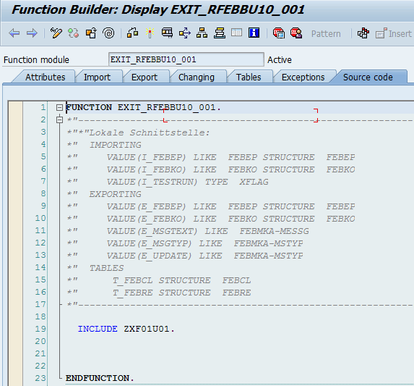Click the Forward arrow icon
The width and height of the screenshot is (414, 386).
tap(32, 33)
